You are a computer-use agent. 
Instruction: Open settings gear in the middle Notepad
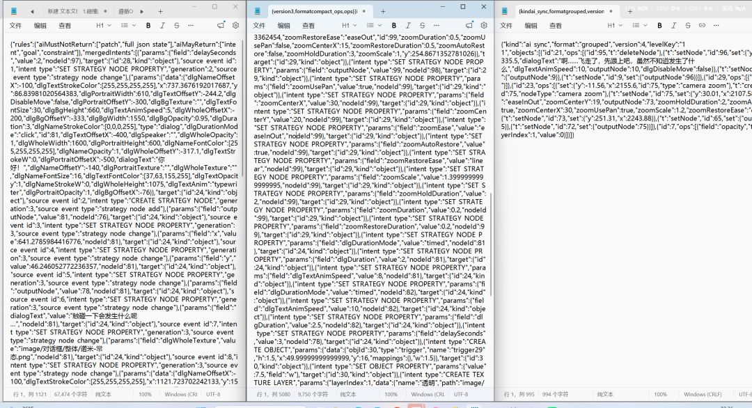484,25
